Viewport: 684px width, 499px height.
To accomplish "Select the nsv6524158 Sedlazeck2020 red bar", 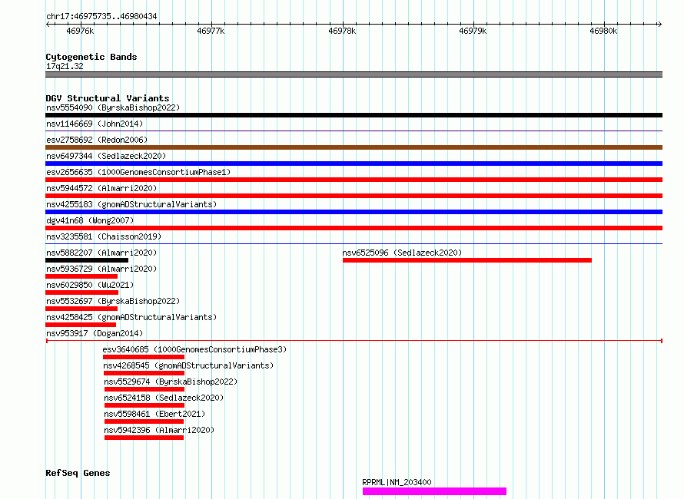I will (x=144, y=405).
